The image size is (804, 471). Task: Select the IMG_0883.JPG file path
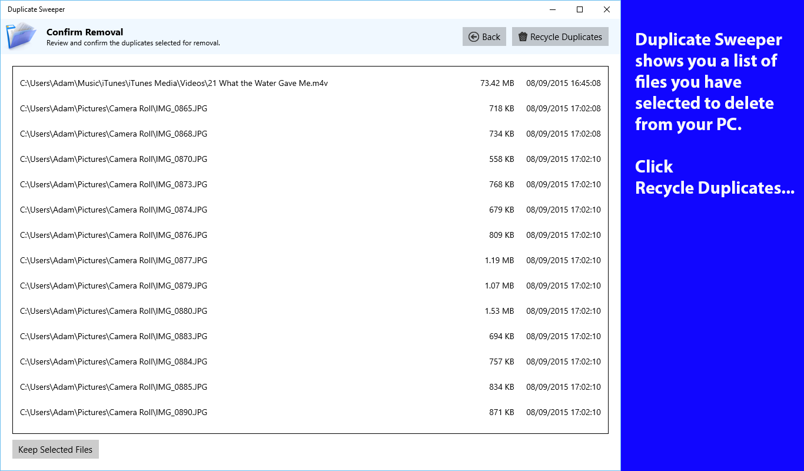pyautogui.click(x=114, y=337)
